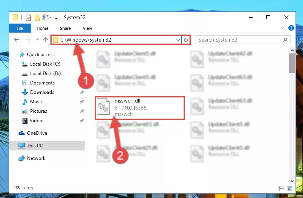This screenshot has width=303, height=198.
Task: Click the search magnifier icon
Action: tap(285, 40)
